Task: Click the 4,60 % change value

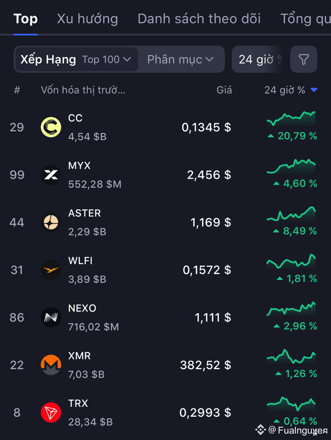Action: click(300, 184)
